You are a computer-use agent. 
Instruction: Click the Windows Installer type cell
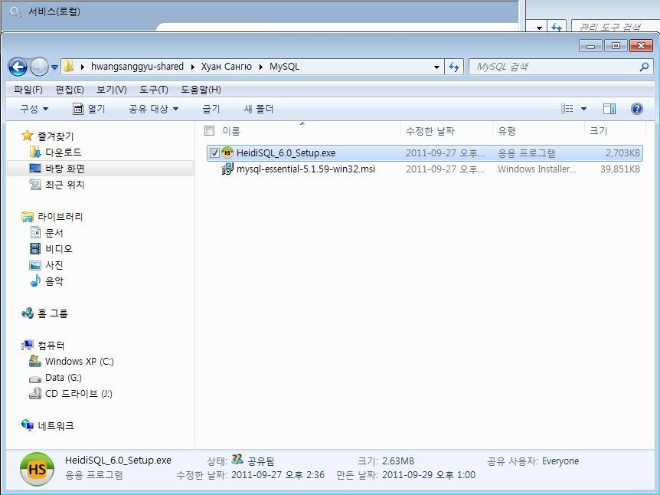click(x=537, y=169)
